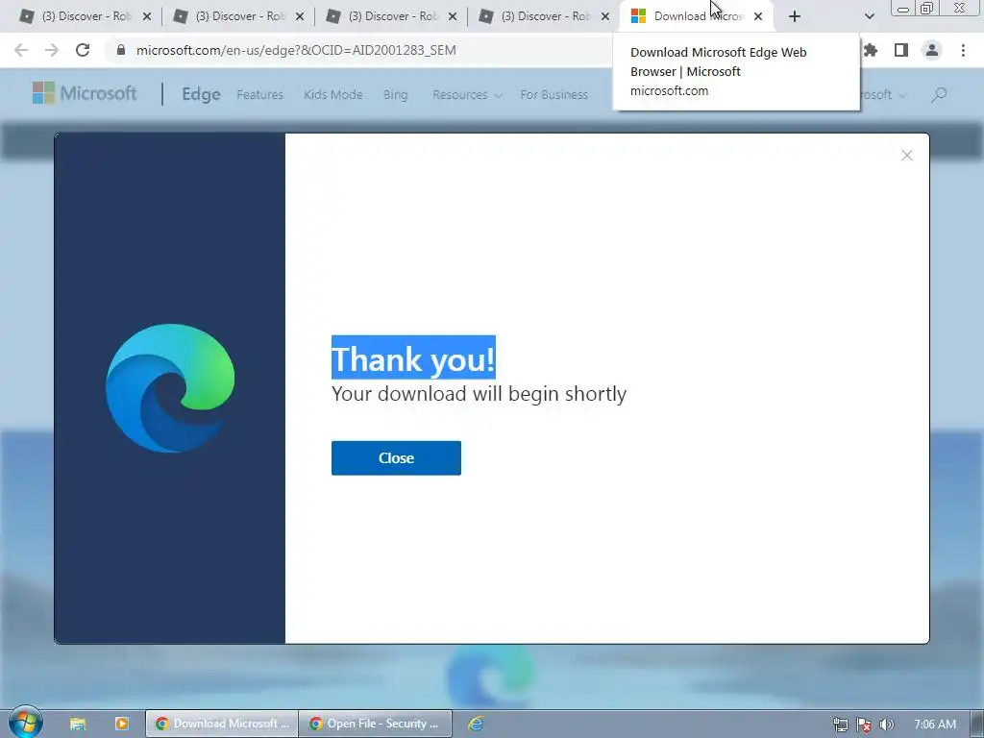Open Internet Explorer from taskbar
984x738 pixels.
(x=476, y=724)
